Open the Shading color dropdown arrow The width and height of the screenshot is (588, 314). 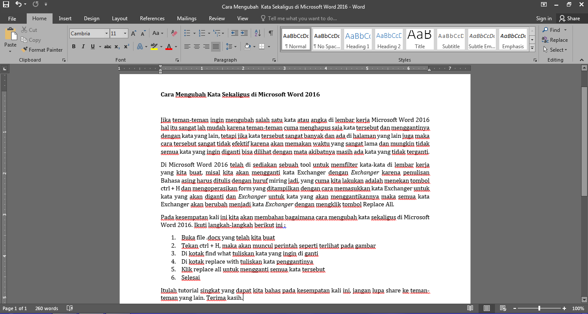[253, 47]
